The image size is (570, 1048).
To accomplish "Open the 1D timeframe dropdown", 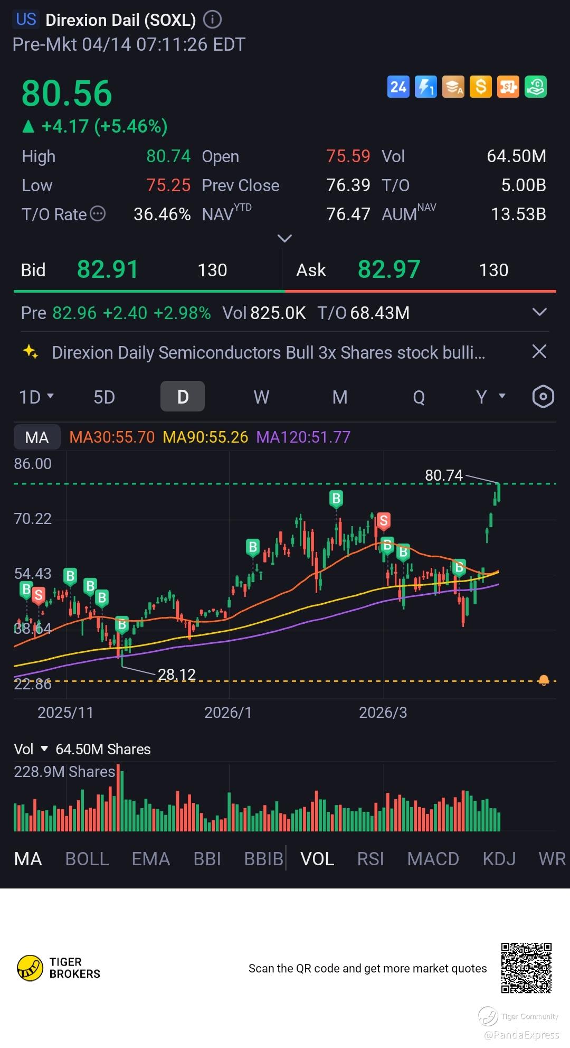I will 36,397.
